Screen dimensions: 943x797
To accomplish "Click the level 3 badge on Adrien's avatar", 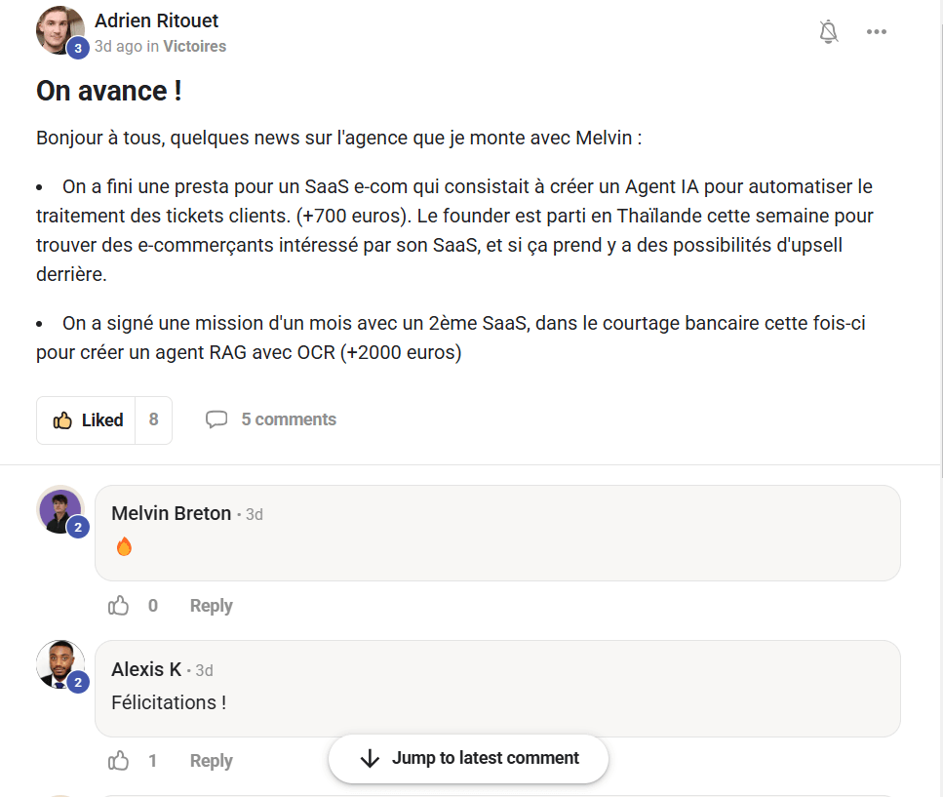I will click(78, 47).
